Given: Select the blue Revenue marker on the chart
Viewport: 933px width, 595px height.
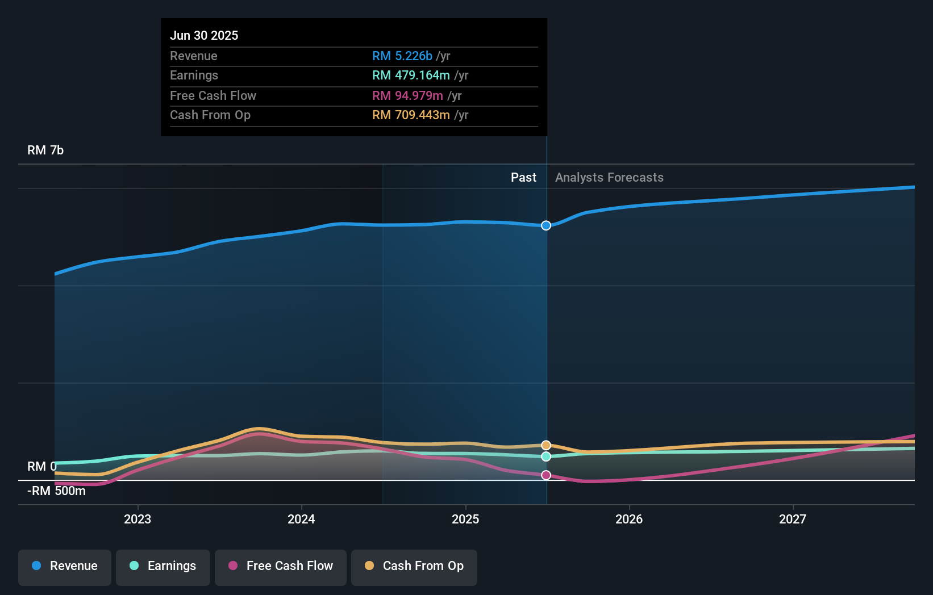Looking at the screenshot, I should [545, 225].
